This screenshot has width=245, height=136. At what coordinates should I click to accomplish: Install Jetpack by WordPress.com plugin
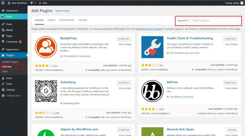click(124, 129)
